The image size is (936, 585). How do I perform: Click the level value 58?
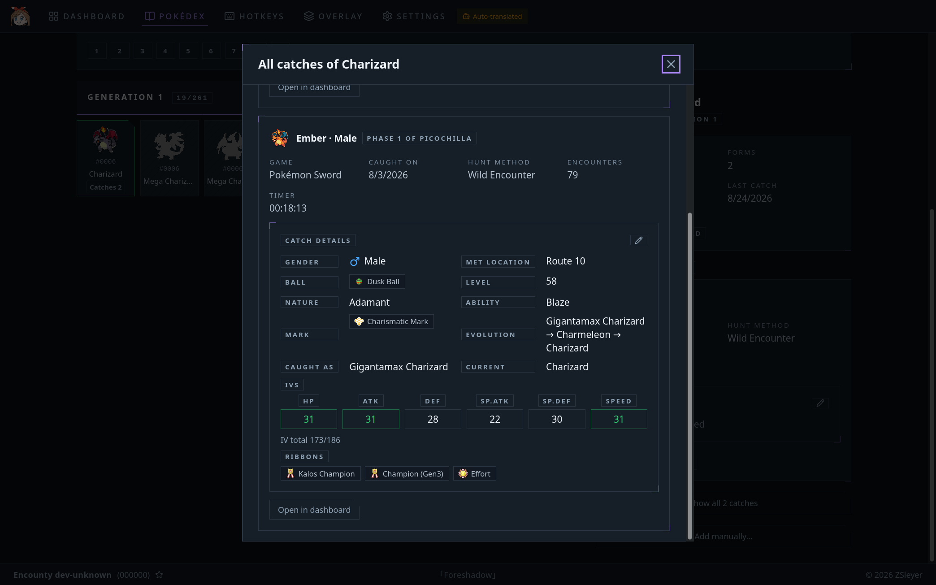pos(551,282)
